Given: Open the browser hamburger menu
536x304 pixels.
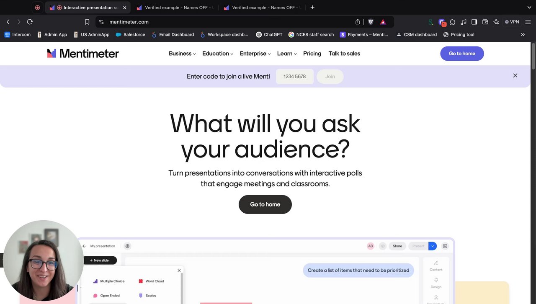Looking at the screenshot, I should [x=528, y=22].
